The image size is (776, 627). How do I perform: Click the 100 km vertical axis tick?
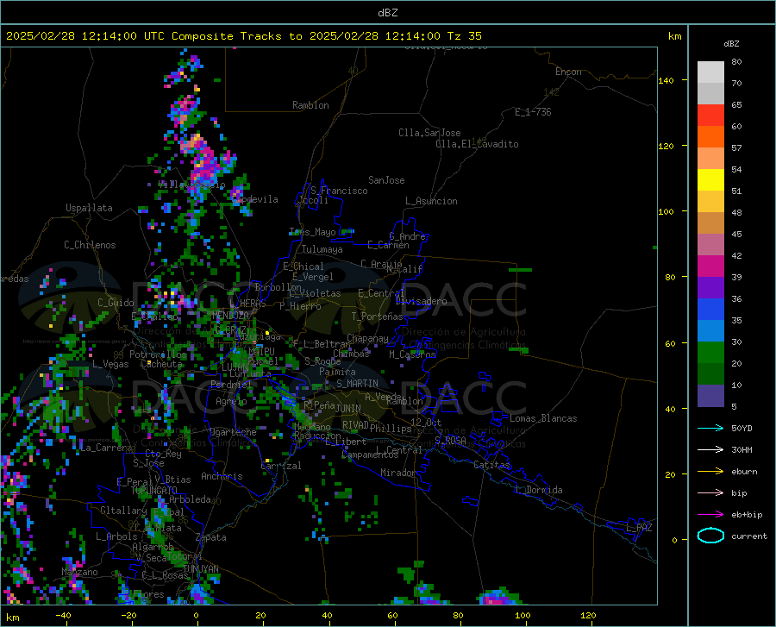pyautogui.click(x=666, y=211)
